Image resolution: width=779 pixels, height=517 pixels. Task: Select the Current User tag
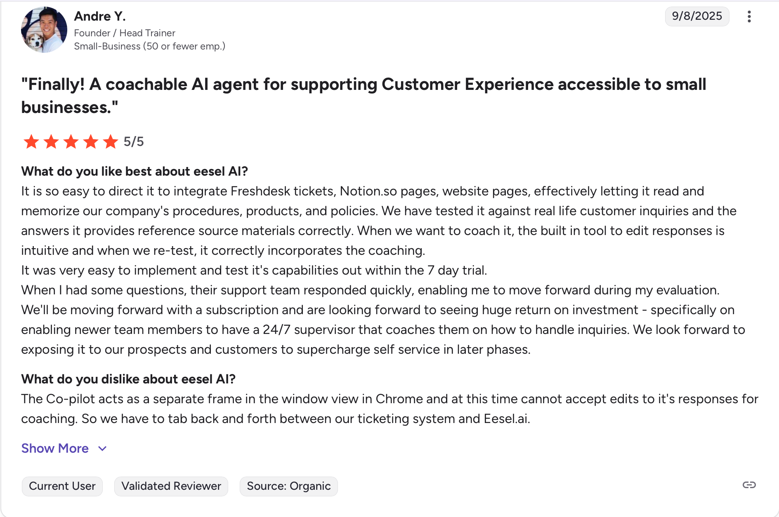[62, 486]
